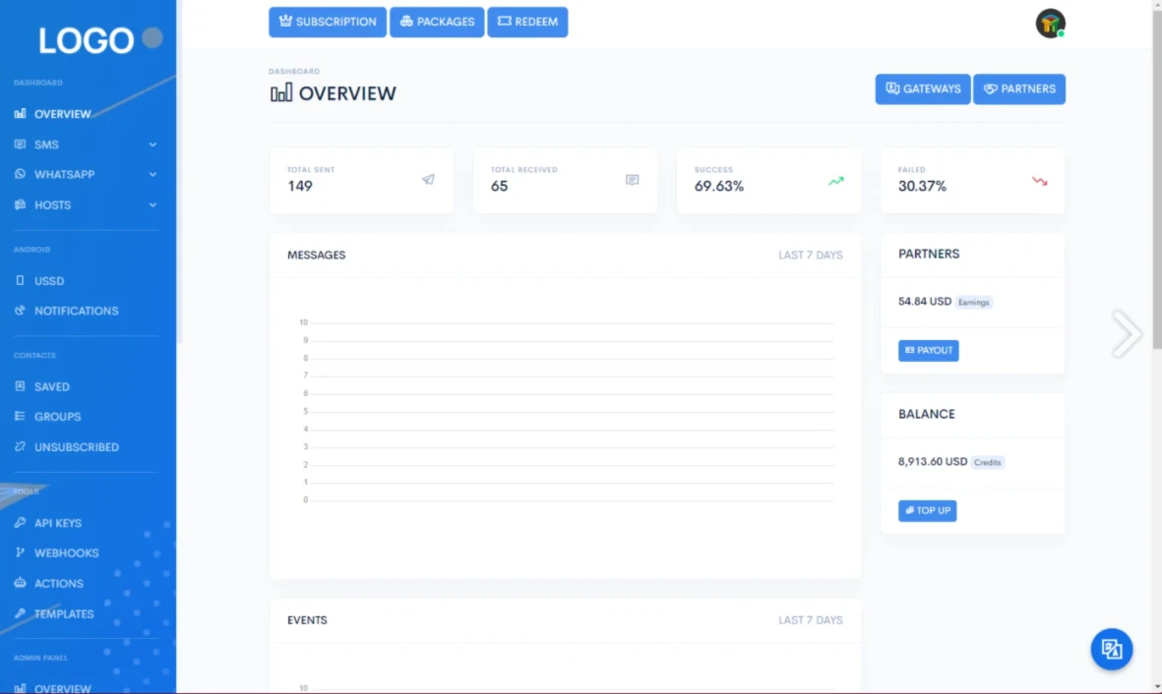Click the Top Up button

[x=927, y=510]
